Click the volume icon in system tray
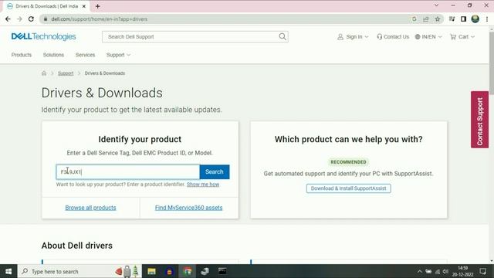 pyautogui.click(x=445, y=271)
